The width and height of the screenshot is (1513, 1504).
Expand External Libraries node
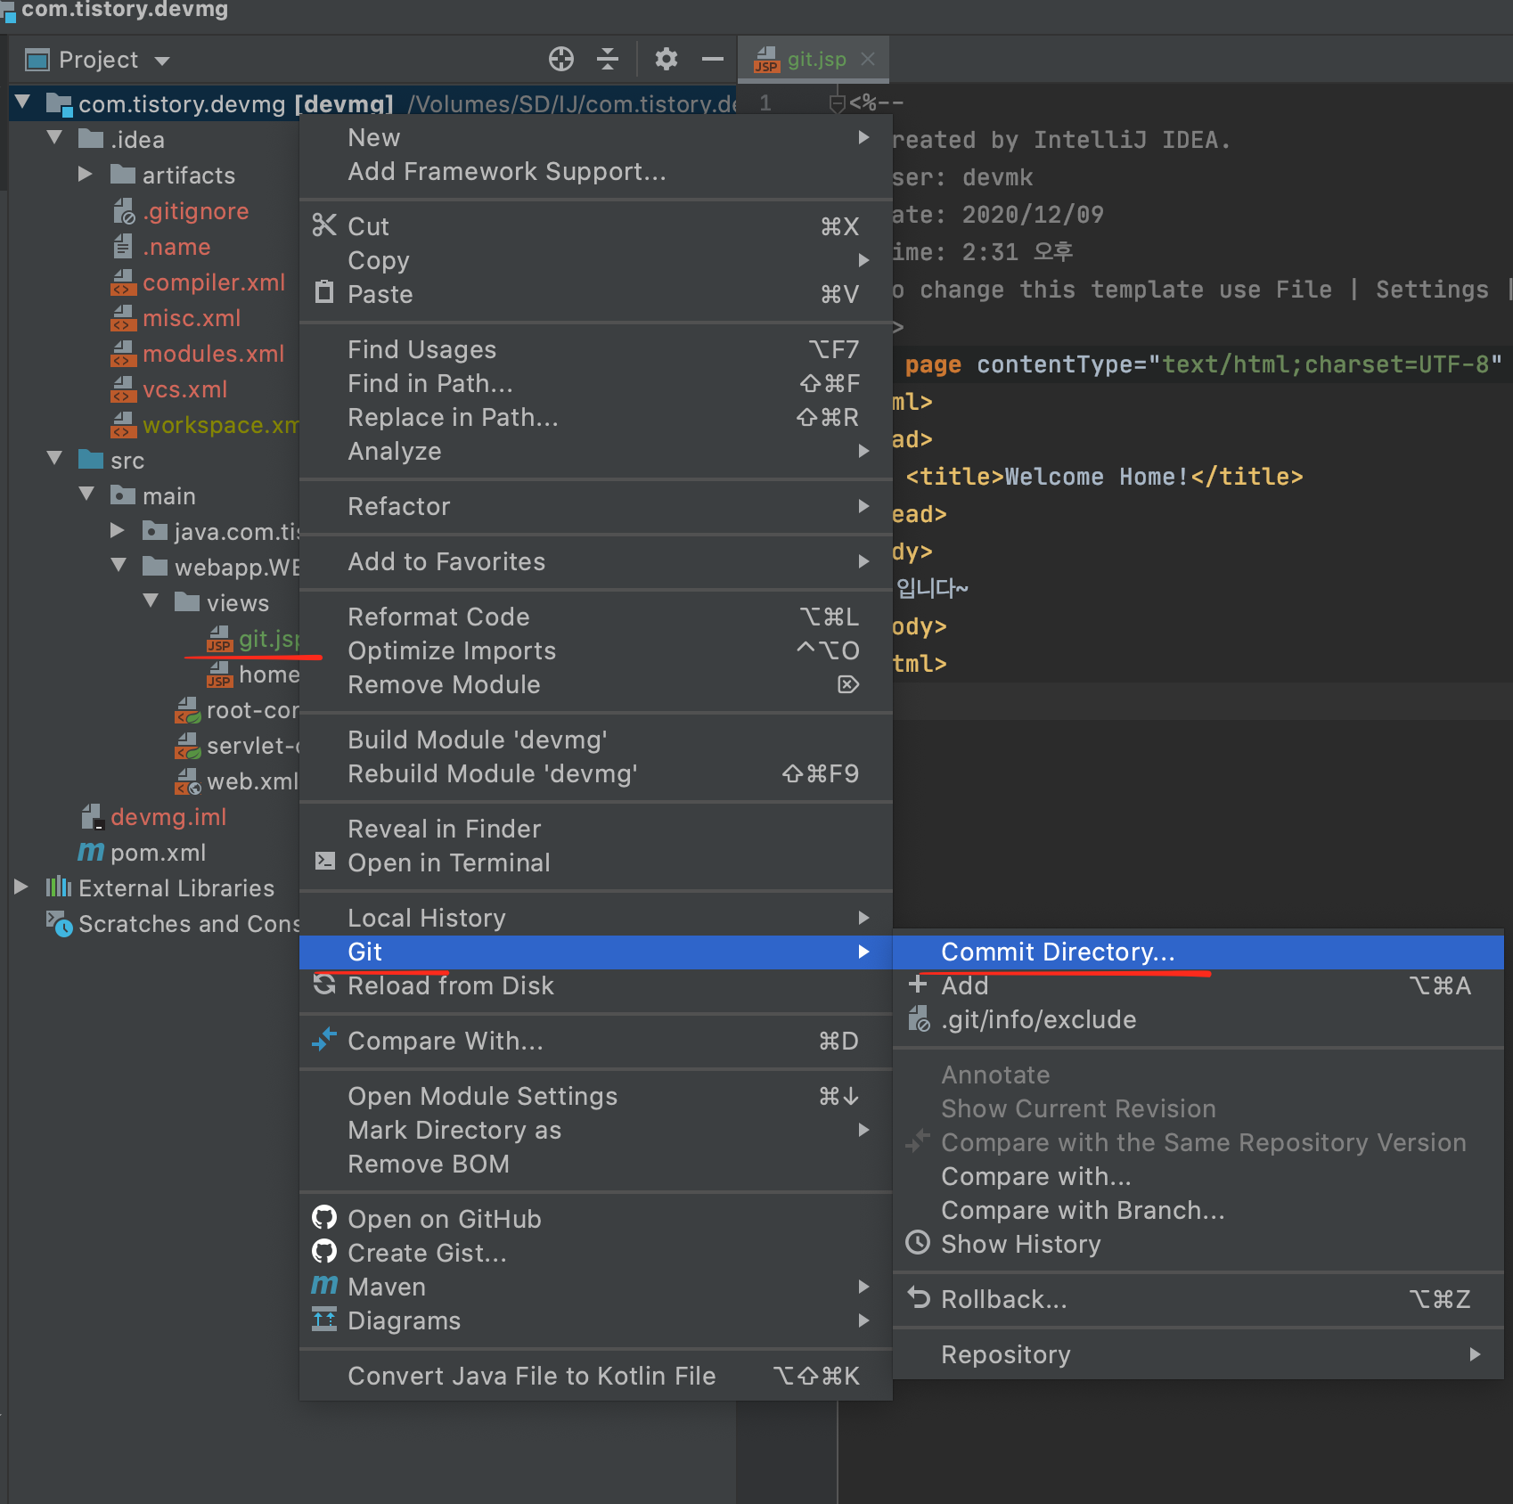pos(21,887)
